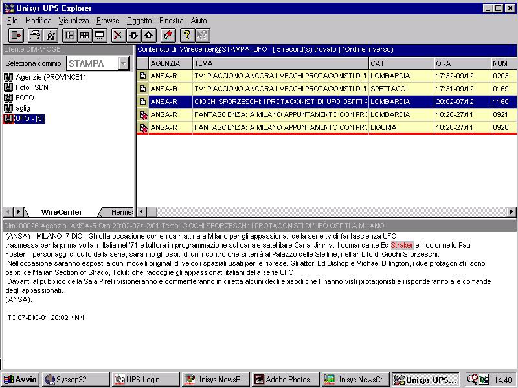The height and width of the screenshot is (388, 518).
Task: Click tab strip right scroll arrow
Action: tap(19, 212)
